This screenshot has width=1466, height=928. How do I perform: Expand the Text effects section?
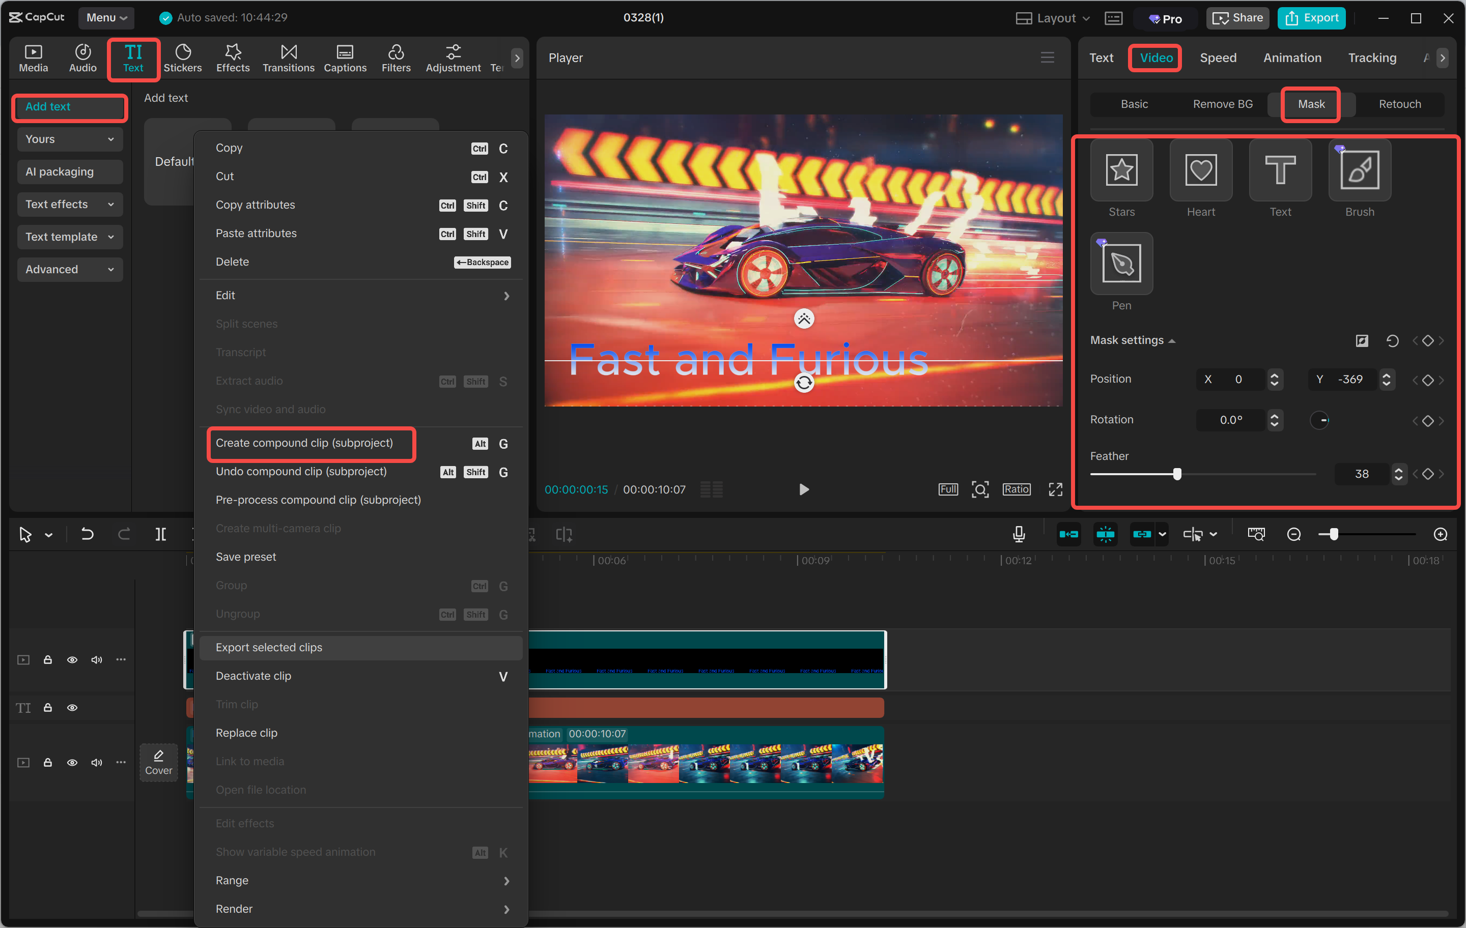click(69, 204)
